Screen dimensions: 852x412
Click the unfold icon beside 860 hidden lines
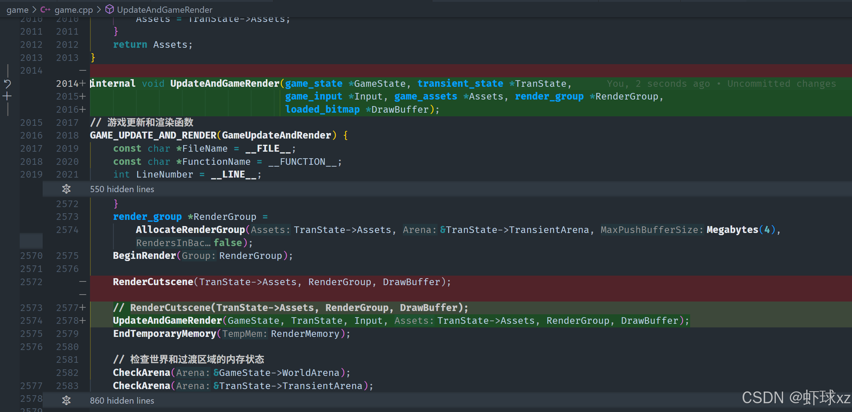[x=66, y=400]
